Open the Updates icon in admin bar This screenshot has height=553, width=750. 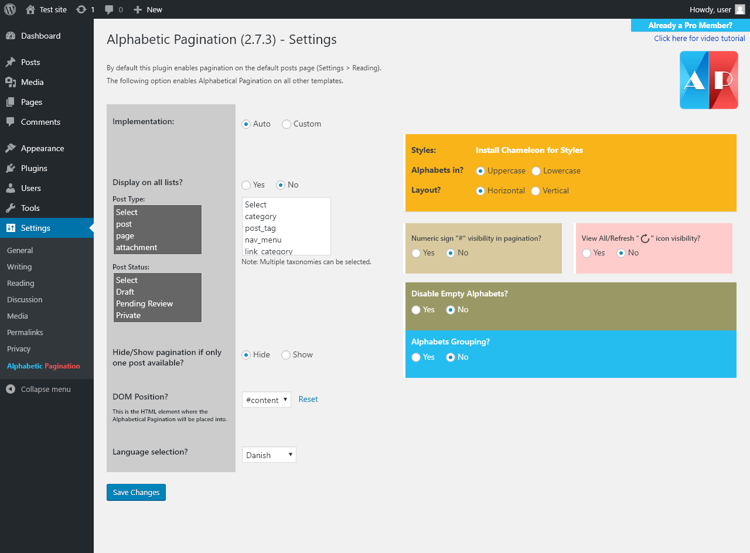(81, 9)
